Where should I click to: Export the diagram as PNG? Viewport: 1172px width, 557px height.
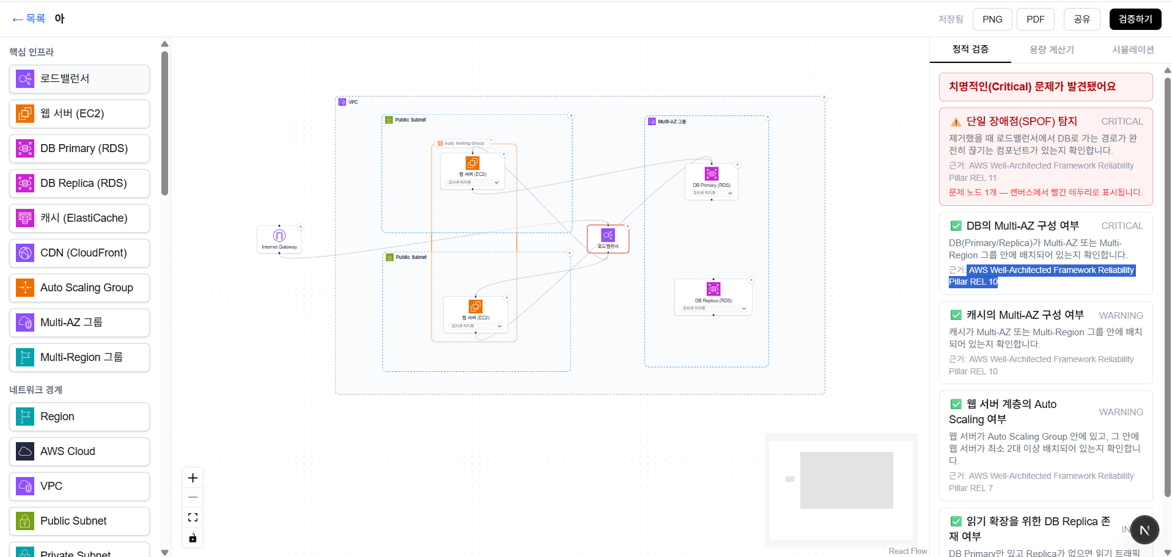tap(992, 19)
